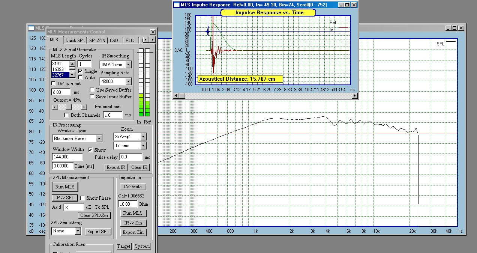Image resolution: width=477 pixels, height=253 pixels.
Task: Open the 1xTime zoom dropdown
Action: (143, 146)
